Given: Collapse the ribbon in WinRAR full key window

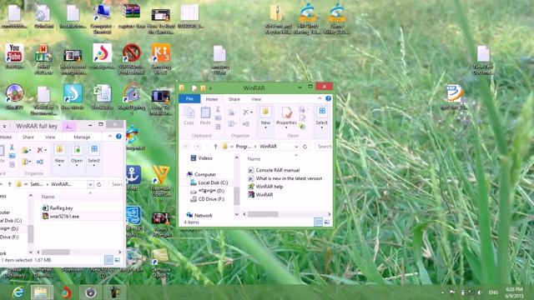Looking at the screenshot, I should click(x=110, y=137).
